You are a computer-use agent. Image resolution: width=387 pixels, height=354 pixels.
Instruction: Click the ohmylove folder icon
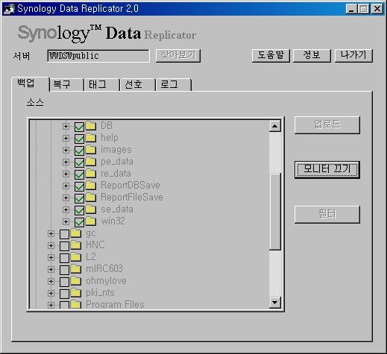pos(76,281)
